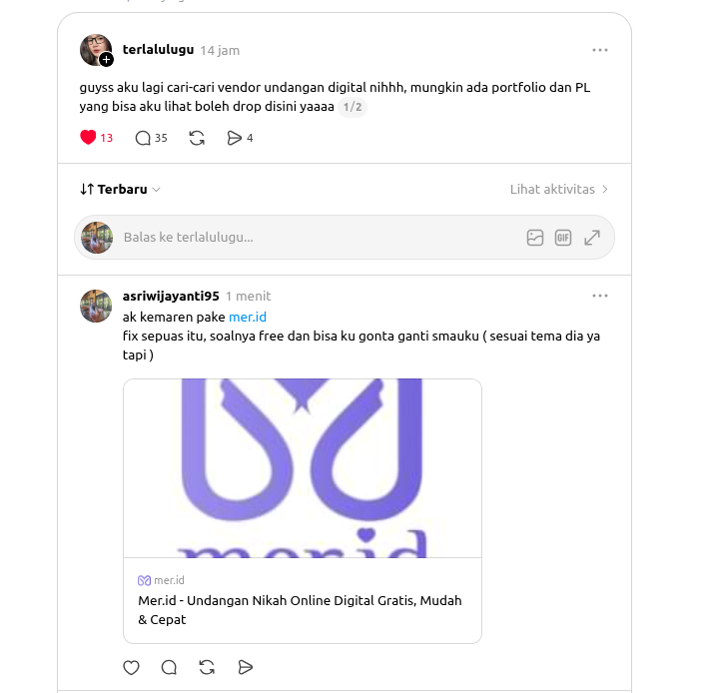This screenshot has height=693, width=715.
Task: Open more options for asriwijayanti95's reply
Action: pyautogui.click(x=599, y=296)
